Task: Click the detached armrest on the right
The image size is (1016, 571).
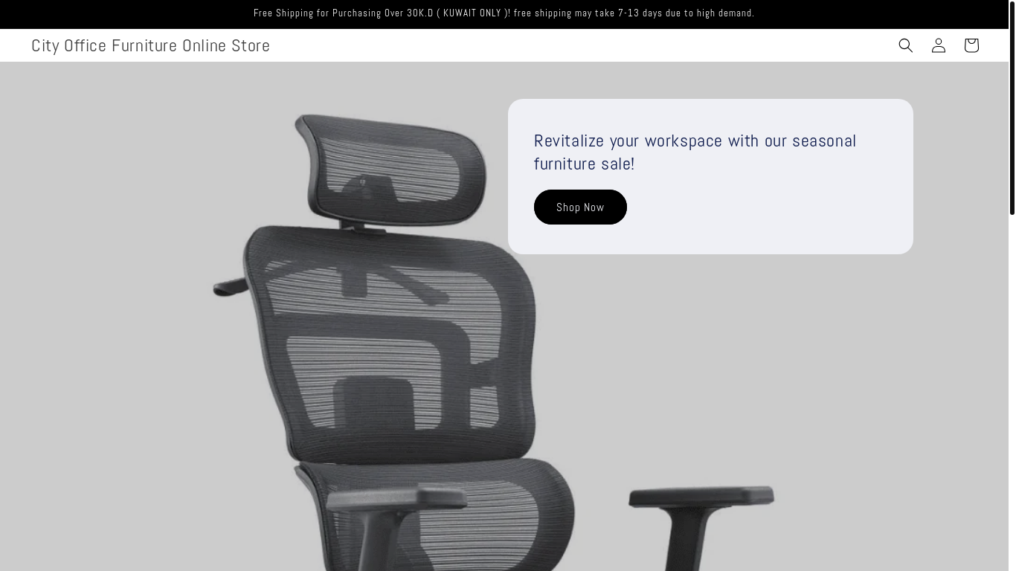Action: tap(699, 528)
